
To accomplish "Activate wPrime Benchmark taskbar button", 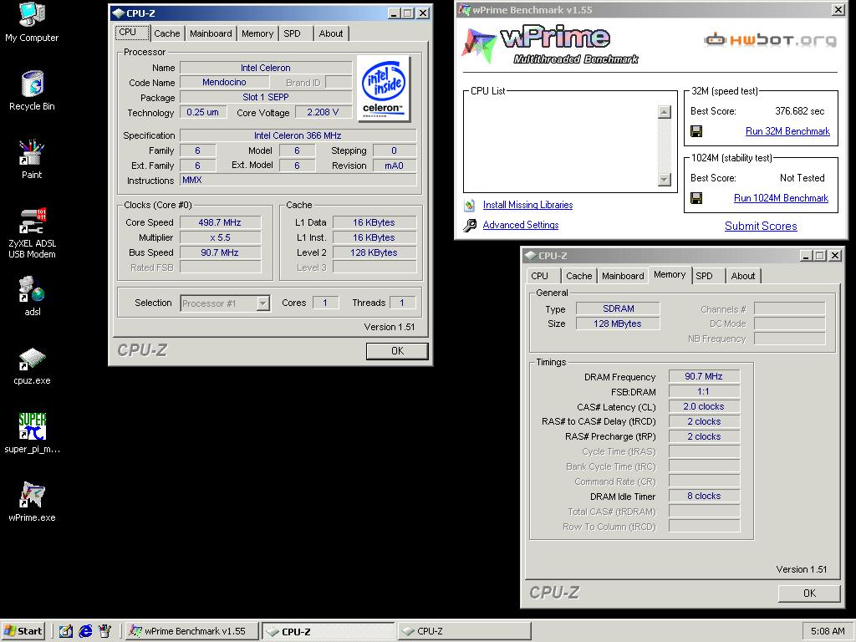I will (192, 631).
